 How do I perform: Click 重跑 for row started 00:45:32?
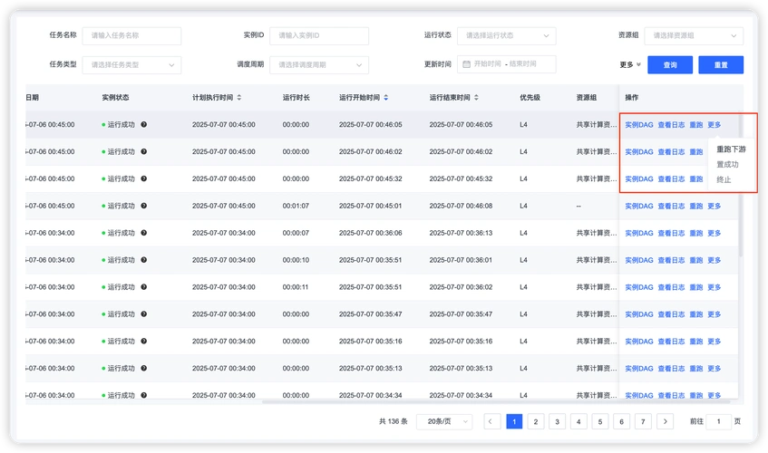click(696, 178)
